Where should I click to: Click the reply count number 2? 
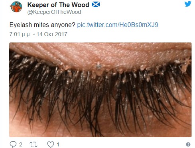pyautogui.click(x=20, y=144)
